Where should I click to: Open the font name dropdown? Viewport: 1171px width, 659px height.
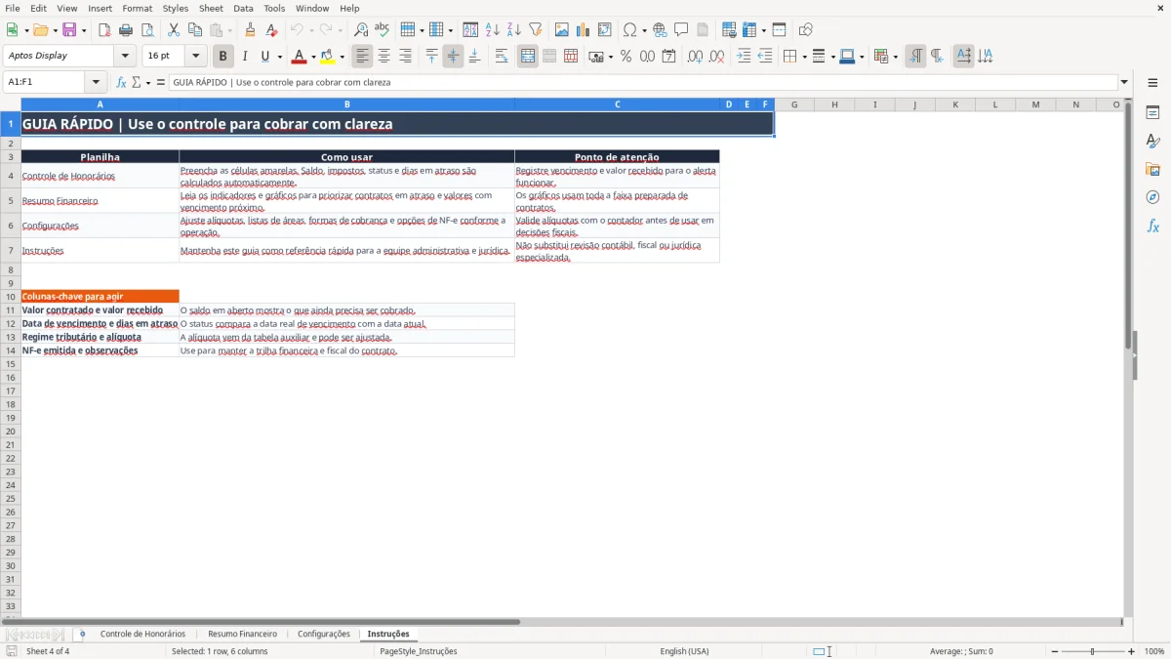(125, 57)
